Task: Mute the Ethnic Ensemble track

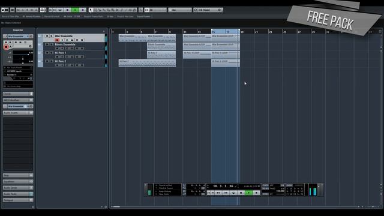Action: point(47,44)
